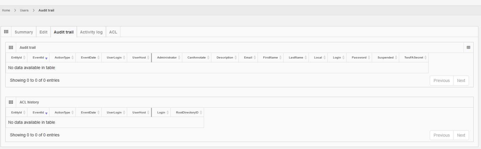Sort Audit trail by the Password column
Viewport: 481px width, 149px height.
359,58
